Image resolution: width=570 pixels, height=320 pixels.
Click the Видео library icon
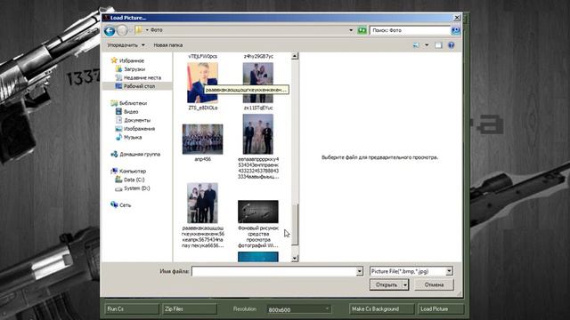click(x=118, y=112)
